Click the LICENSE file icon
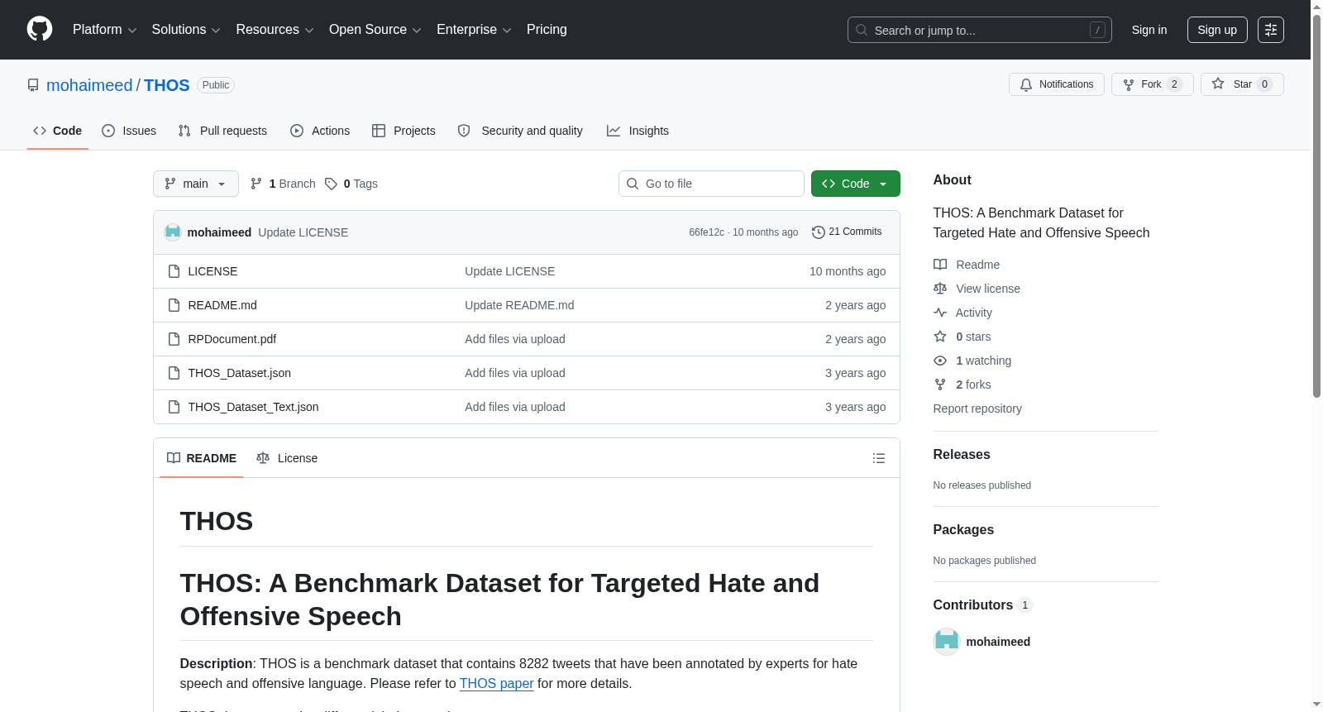Image resolution: width=1323 pixels, height=712 pixels. click(174, 271)
